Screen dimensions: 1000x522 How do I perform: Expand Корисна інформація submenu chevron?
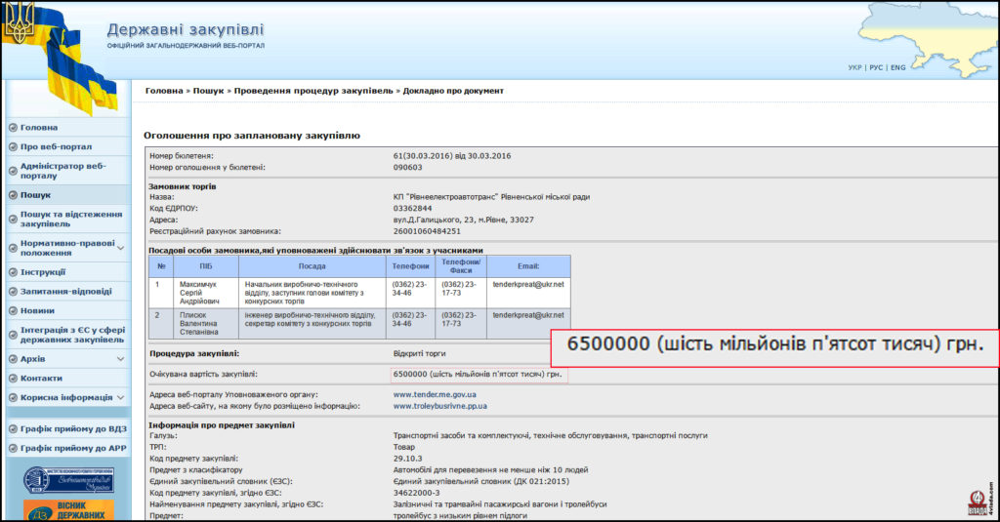(x=120, y=398)
